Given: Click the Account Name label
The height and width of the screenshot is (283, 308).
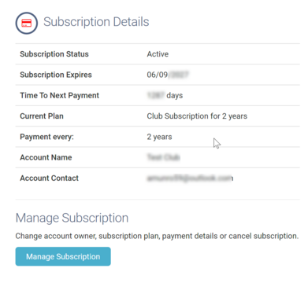Looking at the screenshot, I should [46, 157].
